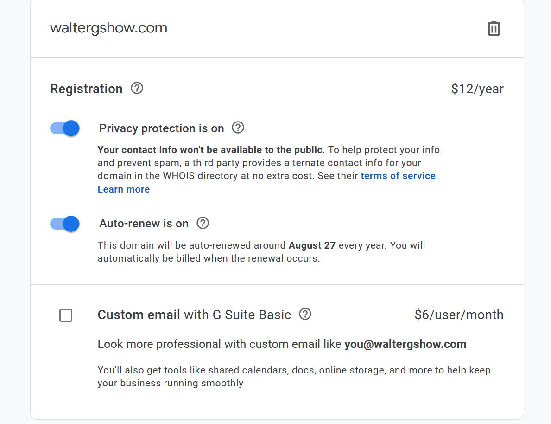Click the you@waltergshow.com example email text

click(405, 344)
